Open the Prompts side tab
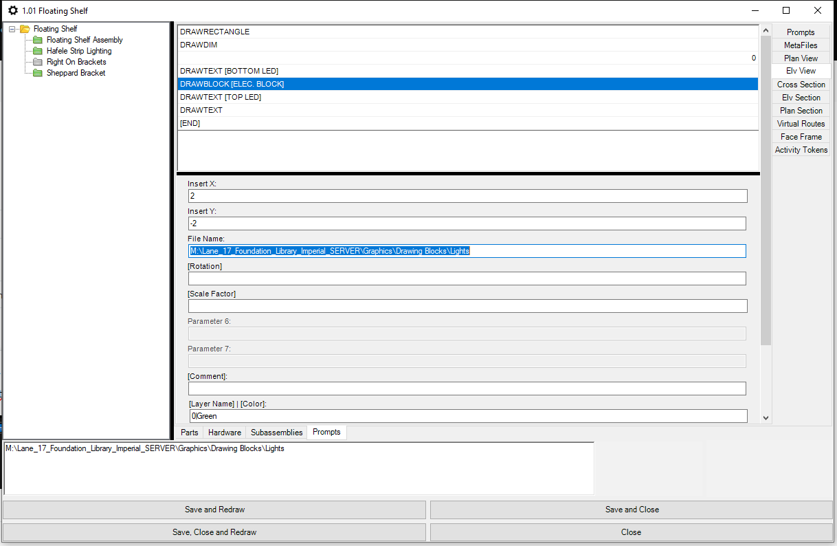Viewport: 837px width, 546px height. (801, 32)
